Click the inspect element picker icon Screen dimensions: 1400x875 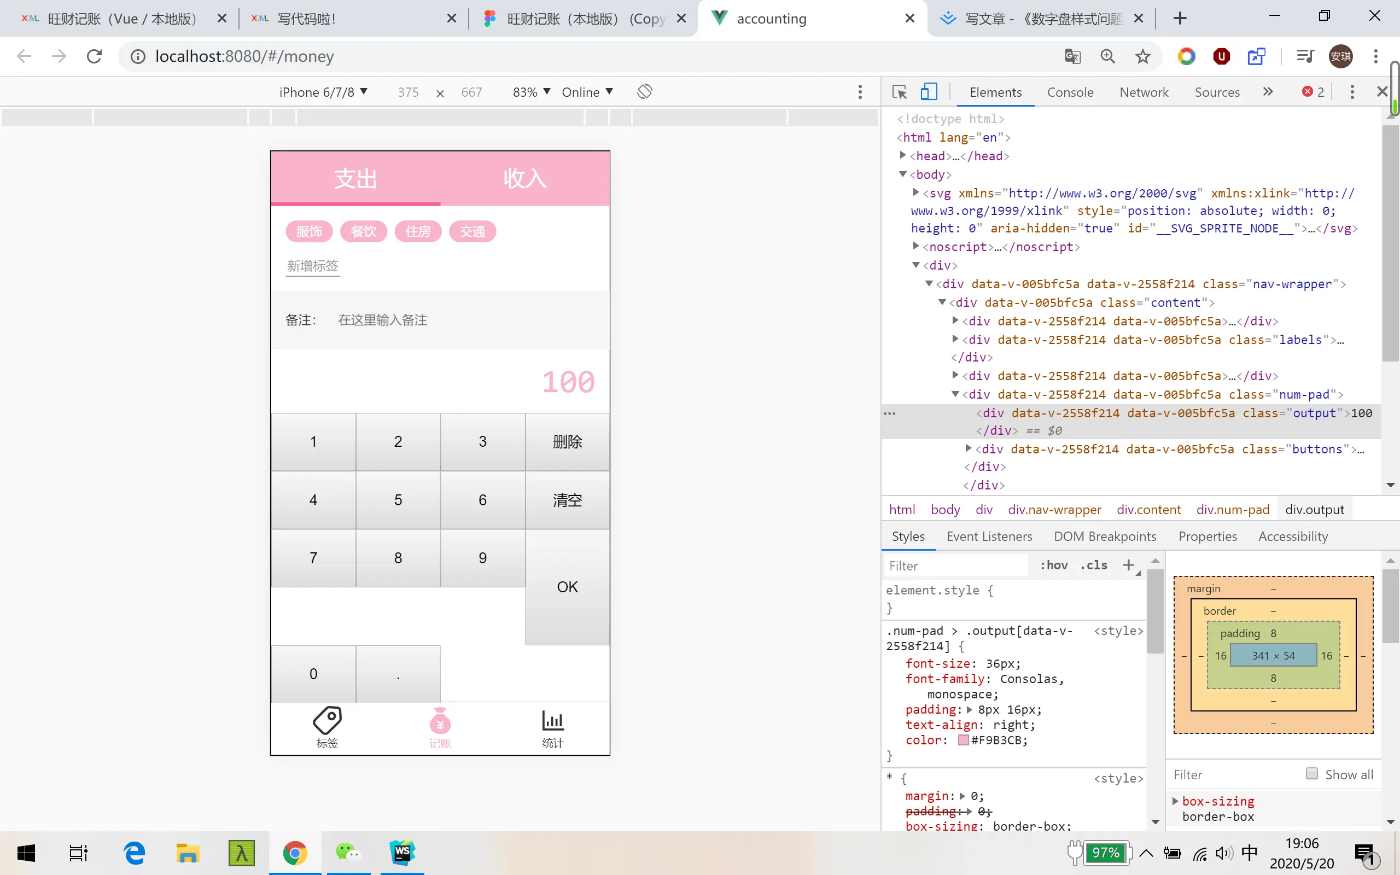click(899, 92)
